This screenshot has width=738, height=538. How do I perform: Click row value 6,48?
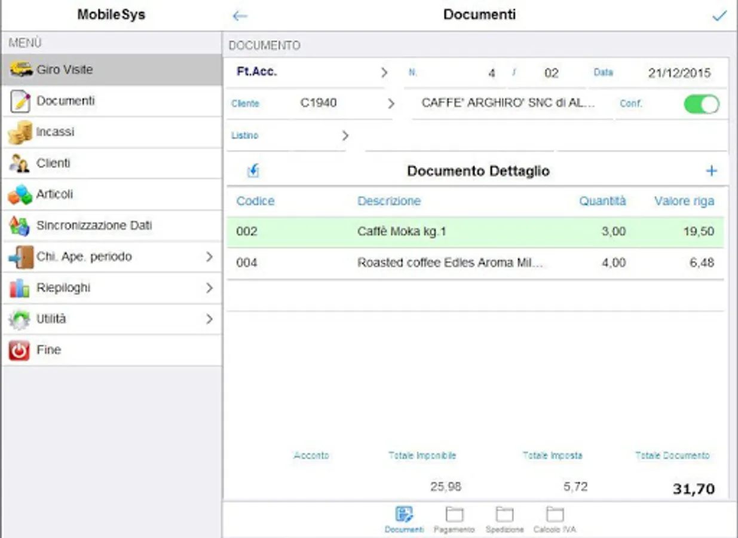click(x=702, y=263)
